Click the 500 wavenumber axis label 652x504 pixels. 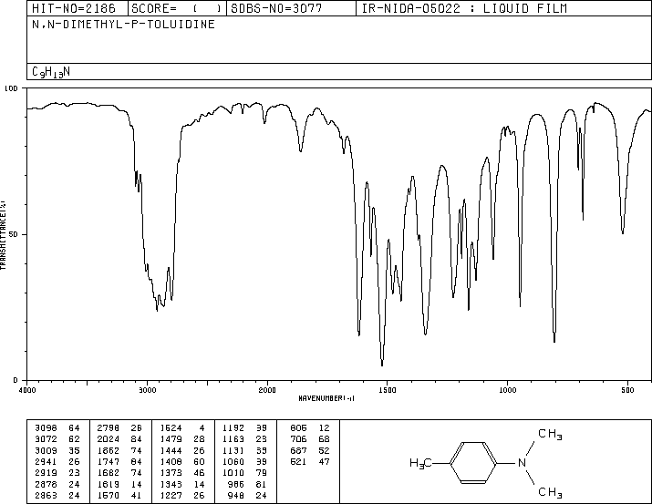click(x=627, y=390)
